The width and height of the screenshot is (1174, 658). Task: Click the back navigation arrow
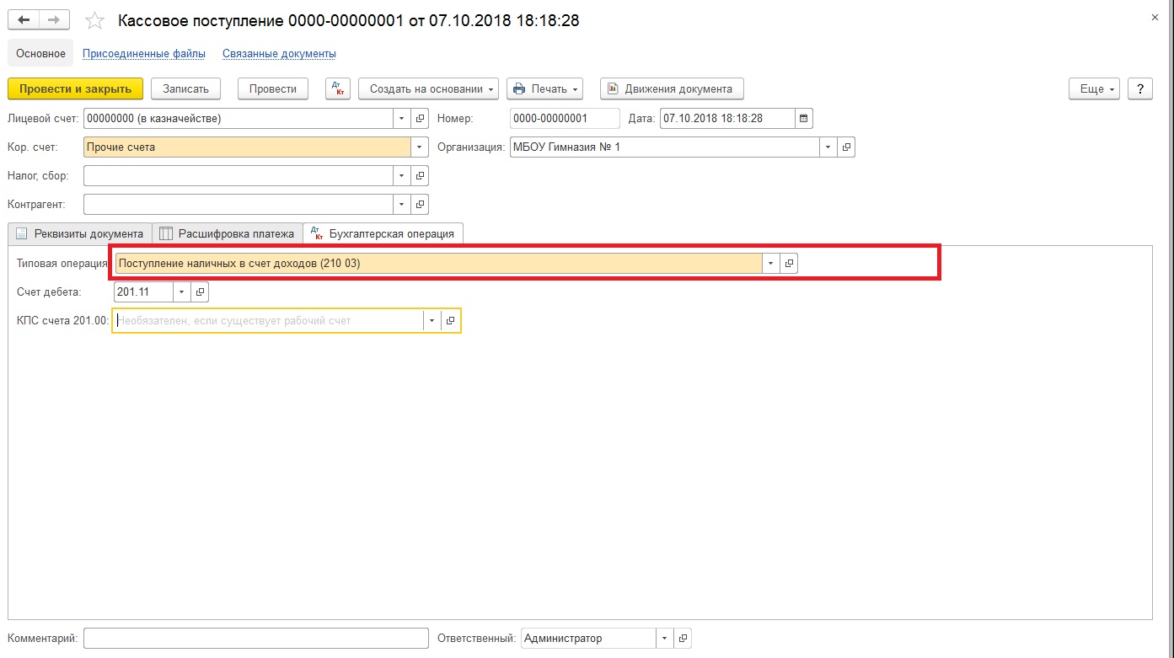[x=23, y=20]
